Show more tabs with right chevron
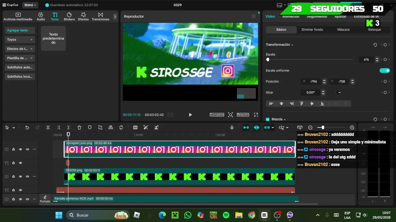396x222 pixels. coord(115,17)
